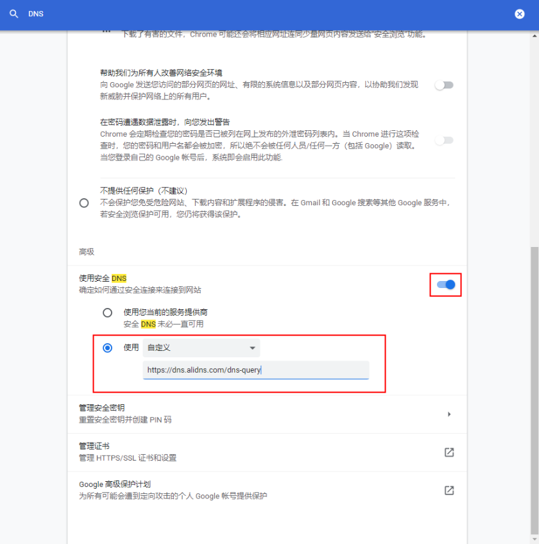The image size is (539, 544).
Task: Open the Google 高级保护计划 external link icon
Action: coord(449,490)
